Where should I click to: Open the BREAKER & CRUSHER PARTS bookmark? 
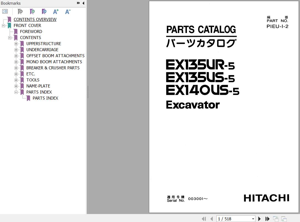click(53, 68)
